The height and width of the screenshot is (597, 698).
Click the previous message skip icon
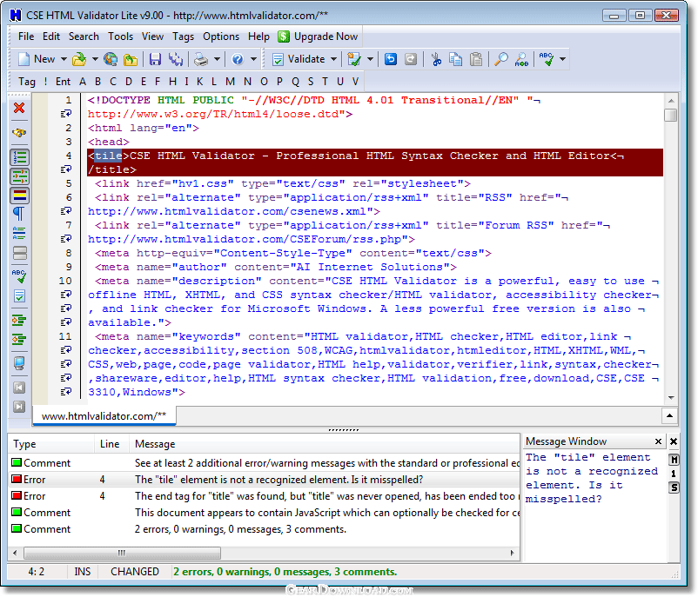19,388
